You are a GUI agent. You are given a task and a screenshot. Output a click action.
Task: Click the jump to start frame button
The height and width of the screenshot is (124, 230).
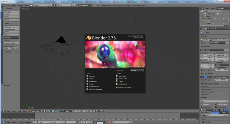pos(79,122)
